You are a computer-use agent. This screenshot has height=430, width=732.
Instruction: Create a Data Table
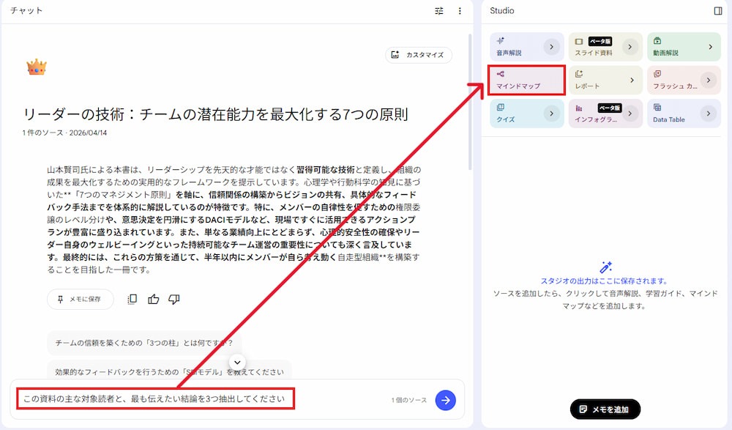[x=684, y=114]
